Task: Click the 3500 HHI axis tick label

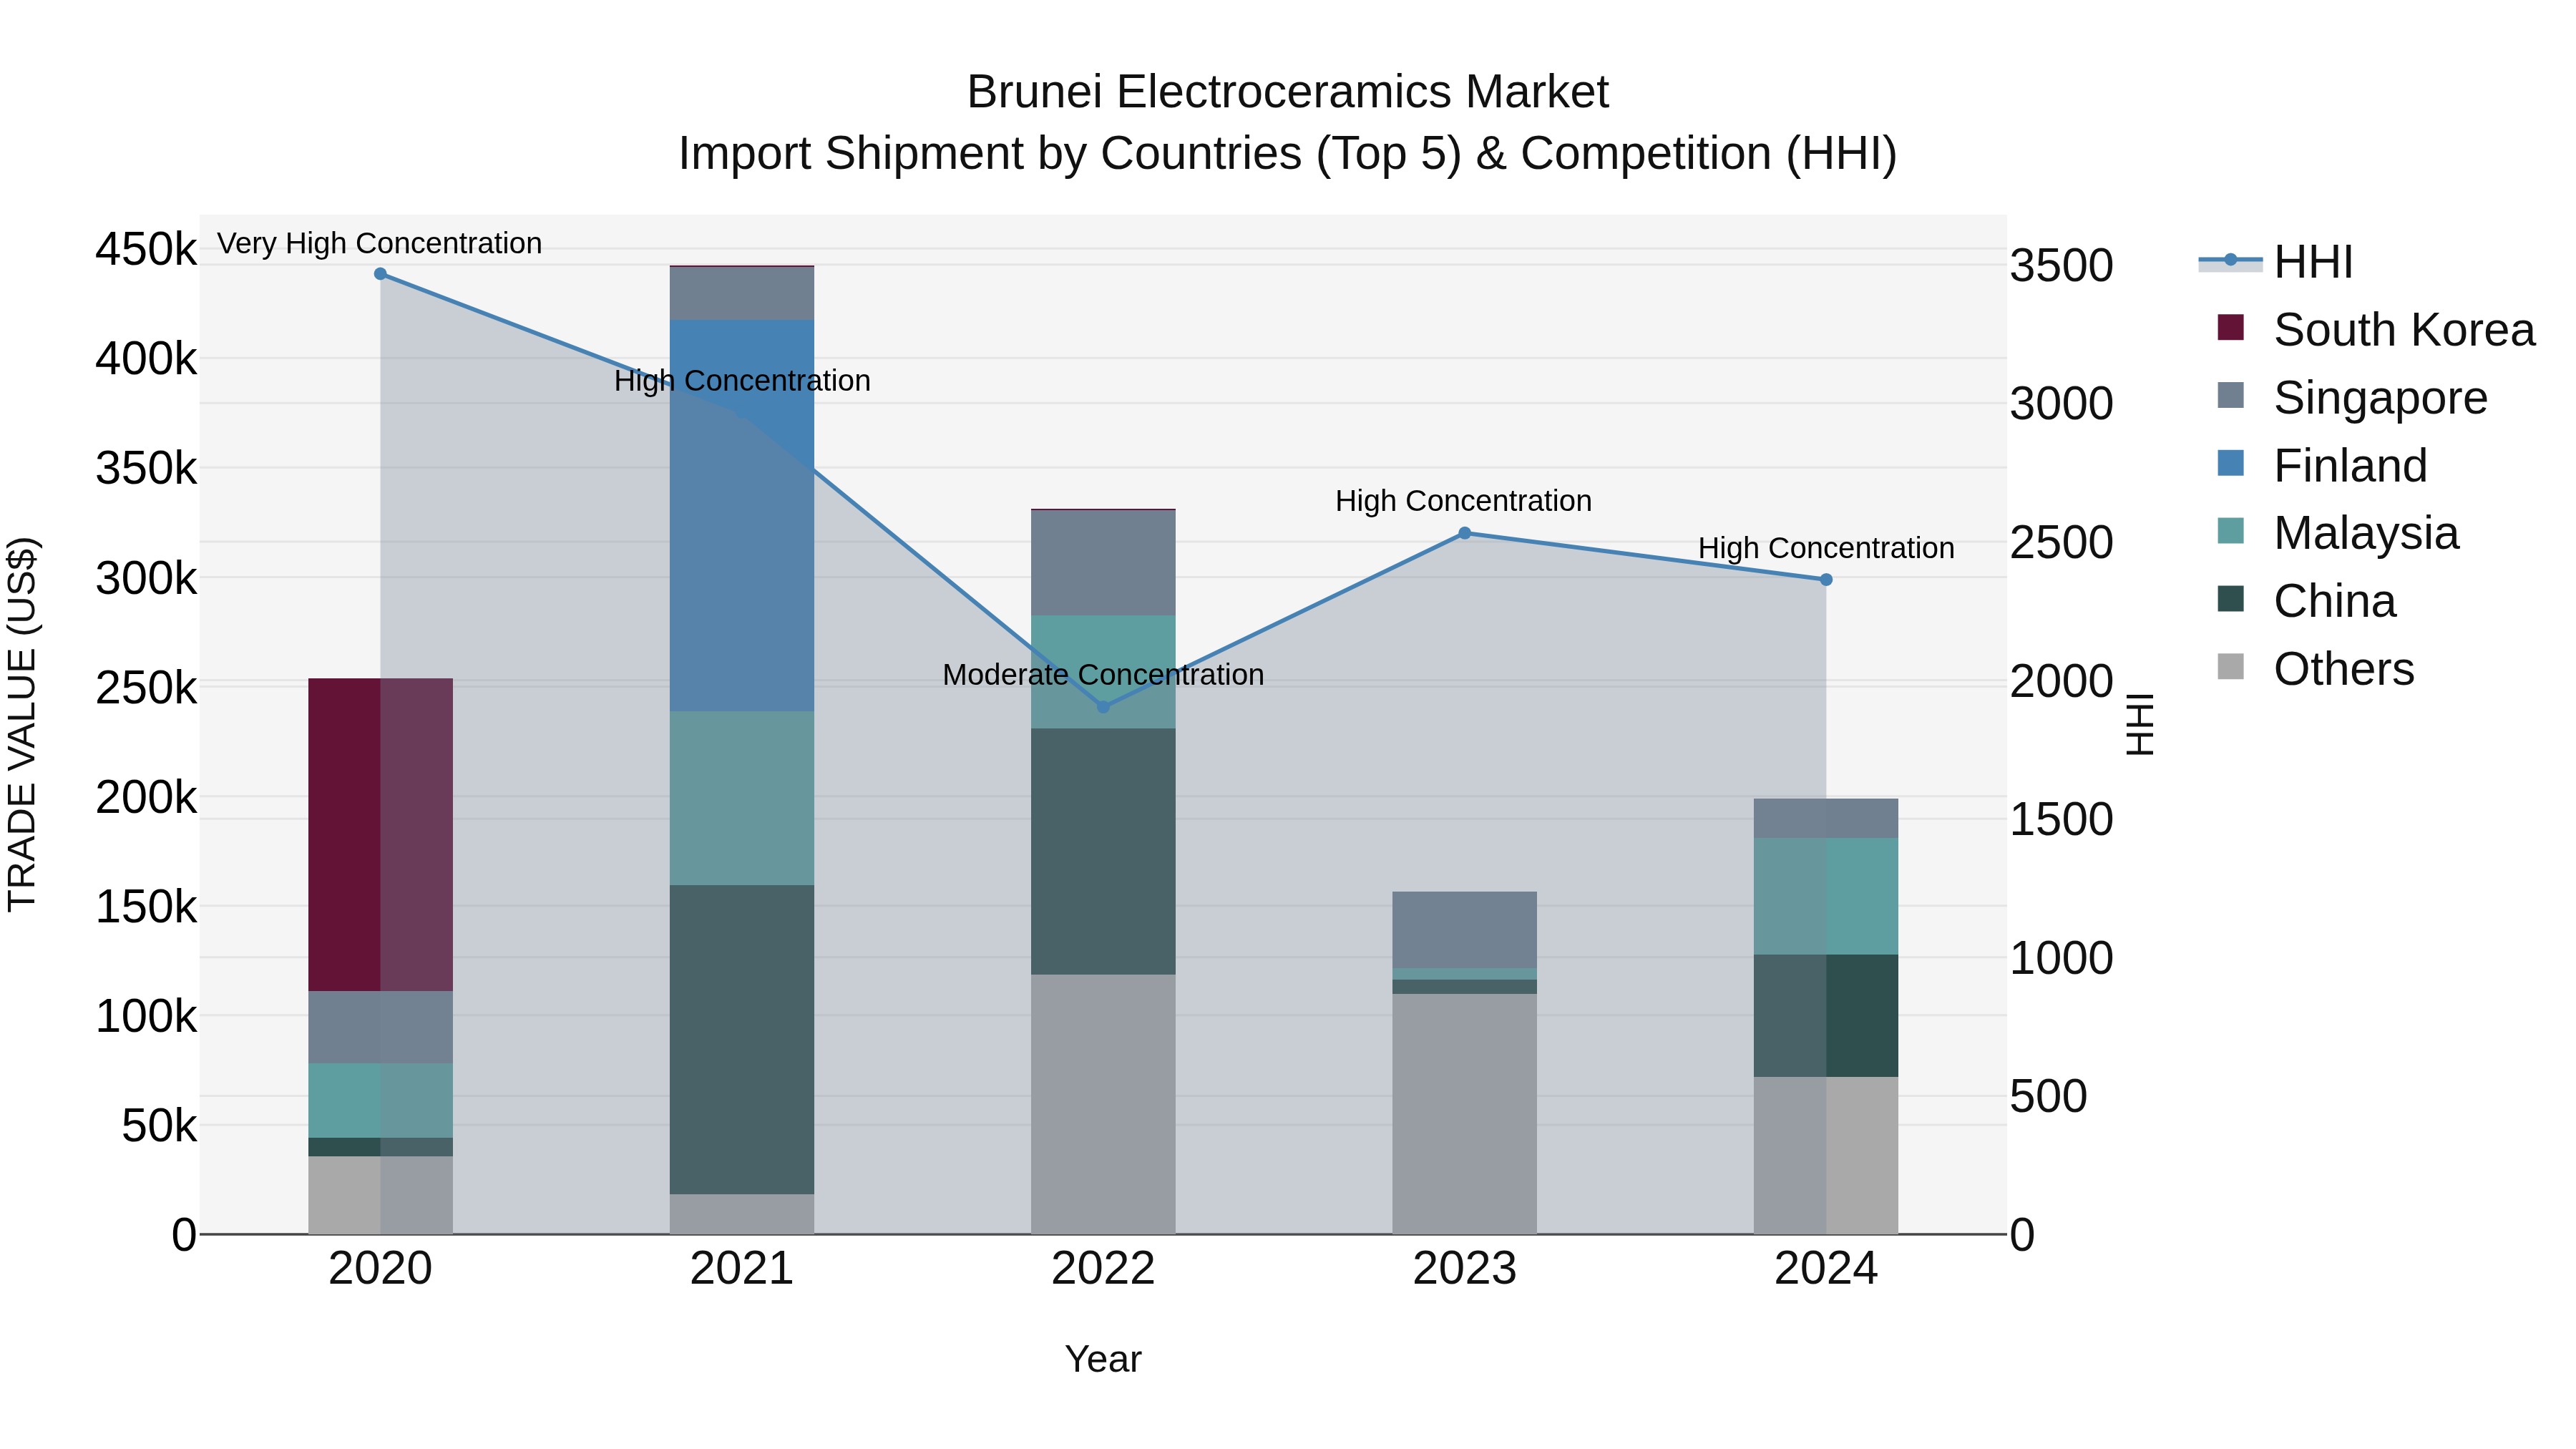Action: (2062, 266)
